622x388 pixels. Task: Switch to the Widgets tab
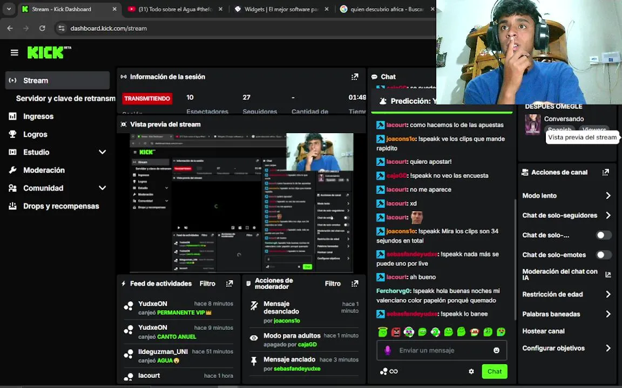281,9
